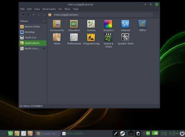This screenshot has height=137, width=185.
Task: Open the navigation history dropdown arrow
Action: click(x=33, y=15)
